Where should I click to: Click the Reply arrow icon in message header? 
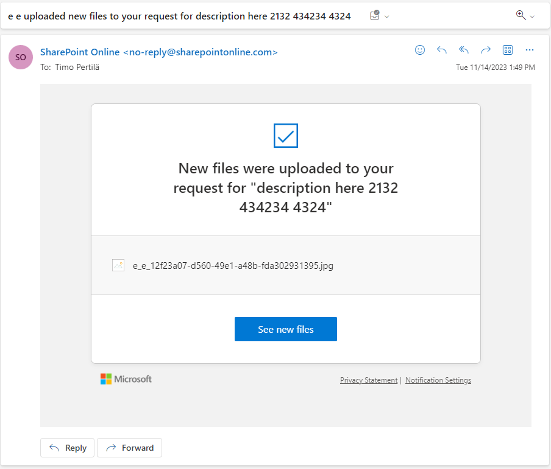click(442, 50)
